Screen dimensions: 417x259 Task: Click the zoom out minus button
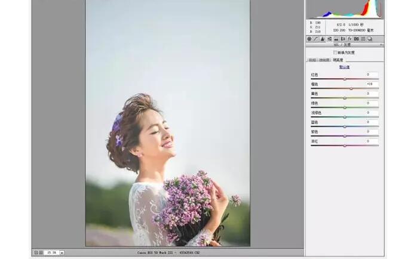(35, 252)
